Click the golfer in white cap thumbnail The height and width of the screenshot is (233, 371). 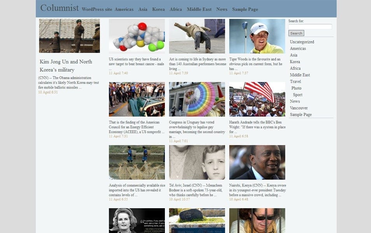[257, 36]
